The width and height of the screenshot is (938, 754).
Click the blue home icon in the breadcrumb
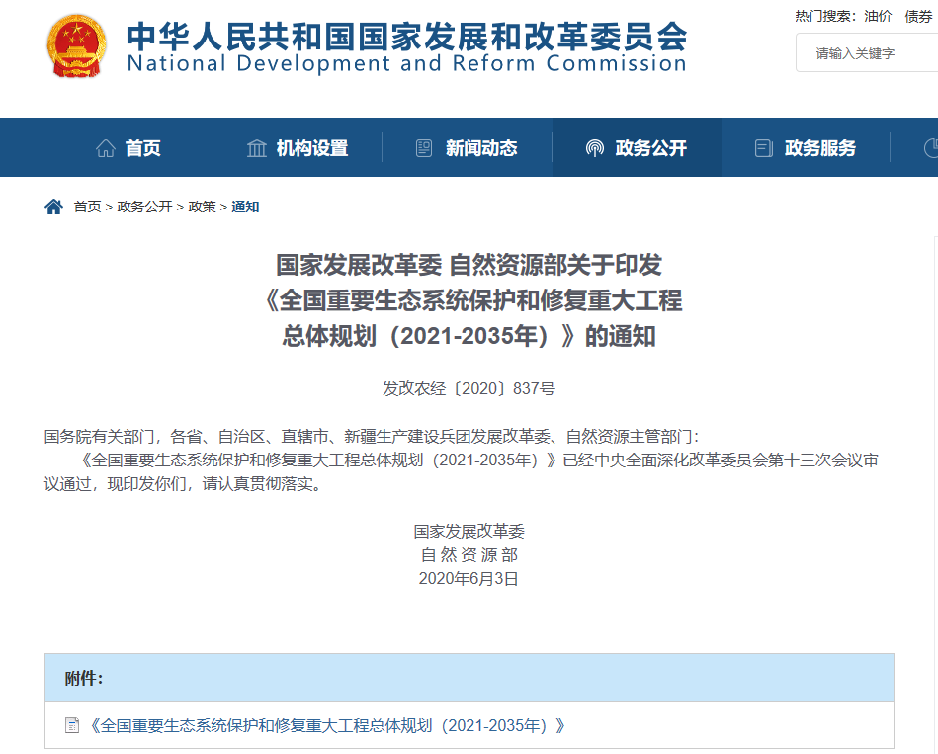(53, 207)
